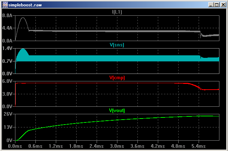Click the 1.2ms time axis label
The height and width of the screenshot is (151, 228).
pyautogui.click(x=56, y=146)
